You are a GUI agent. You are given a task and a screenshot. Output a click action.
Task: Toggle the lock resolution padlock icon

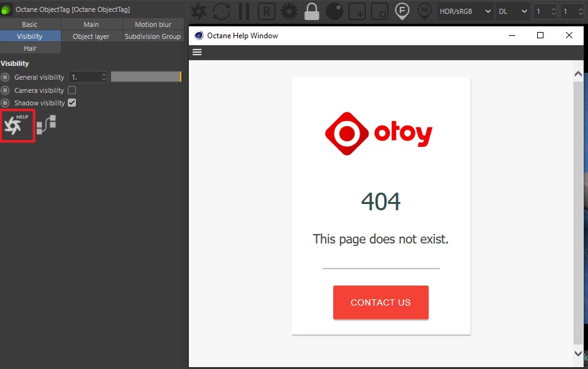pyautogui.click(x=312, y=11)
